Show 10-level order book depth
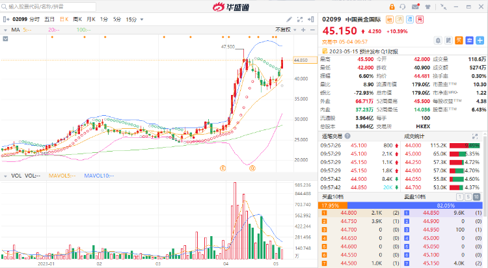 (x=476, y=196)
